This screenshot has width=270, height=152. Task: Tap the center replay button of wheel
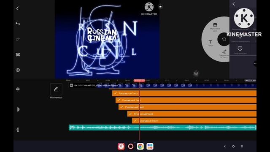(x=224, y=39)
